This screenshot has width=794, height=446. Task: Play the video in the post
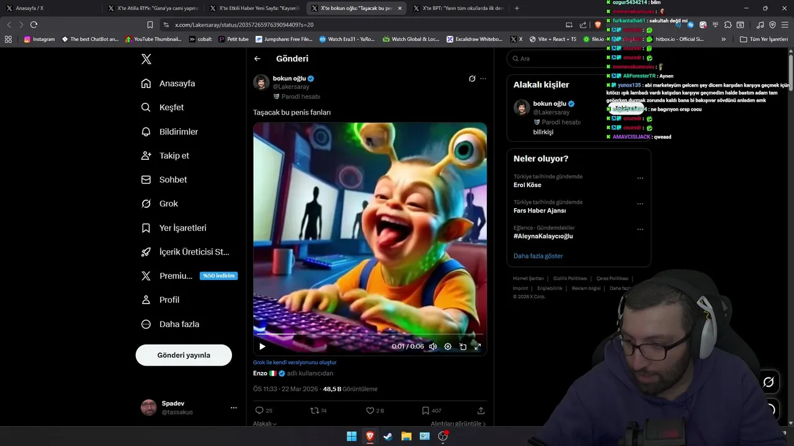[262, 347]
